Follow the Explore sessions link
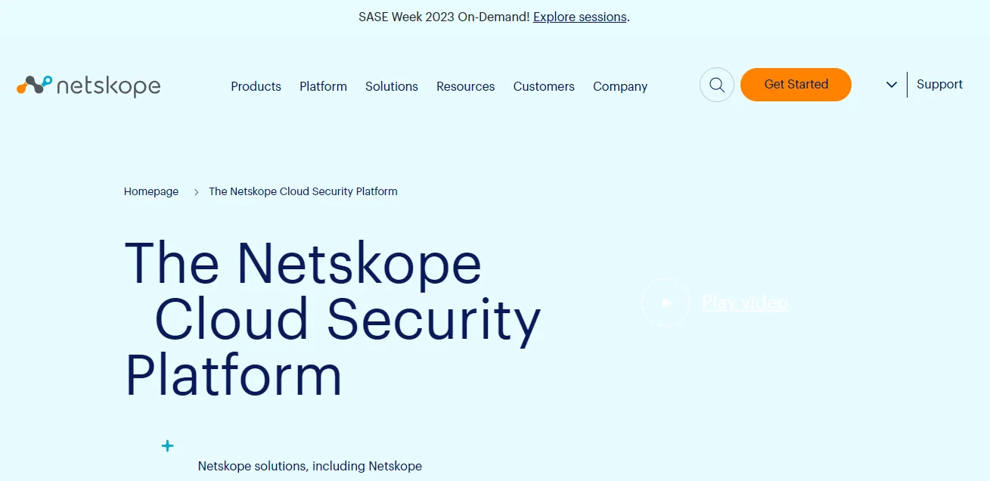 [580, 17]
